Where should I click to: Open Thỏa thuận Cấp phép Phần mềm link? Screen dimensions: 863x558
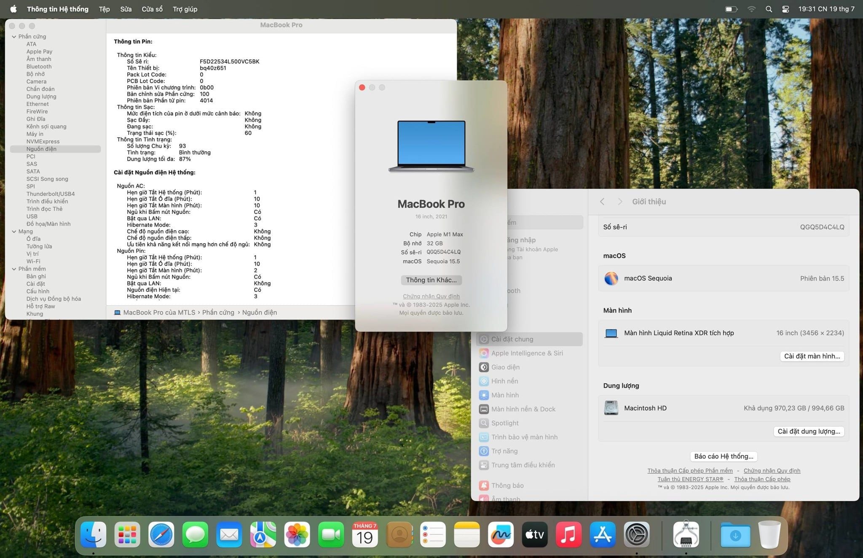point(690,471)
